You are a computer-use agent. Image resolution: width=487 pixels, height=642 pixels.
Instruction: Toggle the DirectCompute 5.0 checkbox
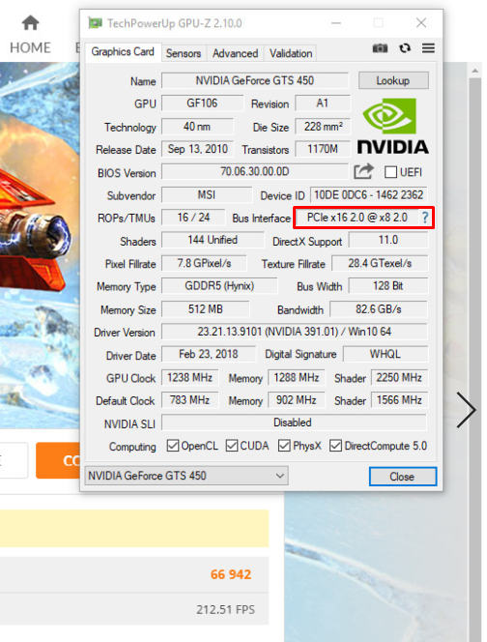[x=335, y=446]
